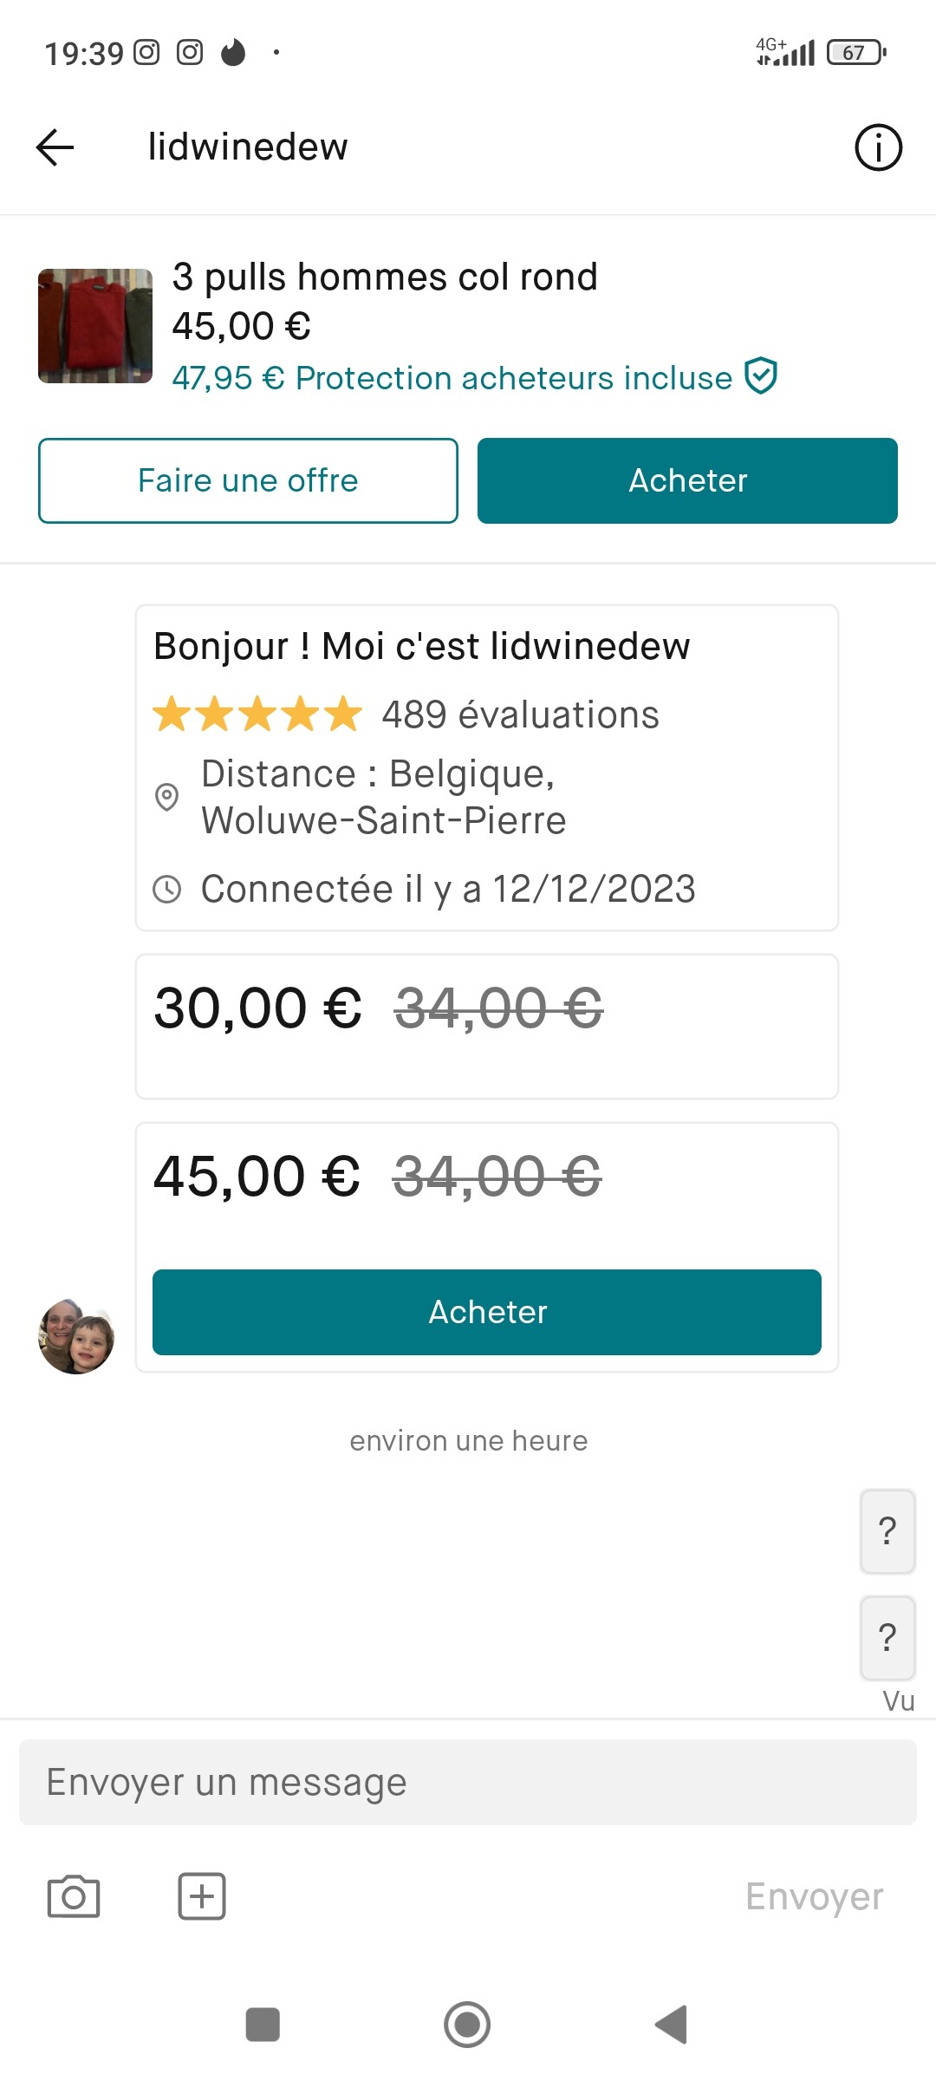936x2081 pixels.
Task: Open the conversation info icon
Action: (878, 147)
